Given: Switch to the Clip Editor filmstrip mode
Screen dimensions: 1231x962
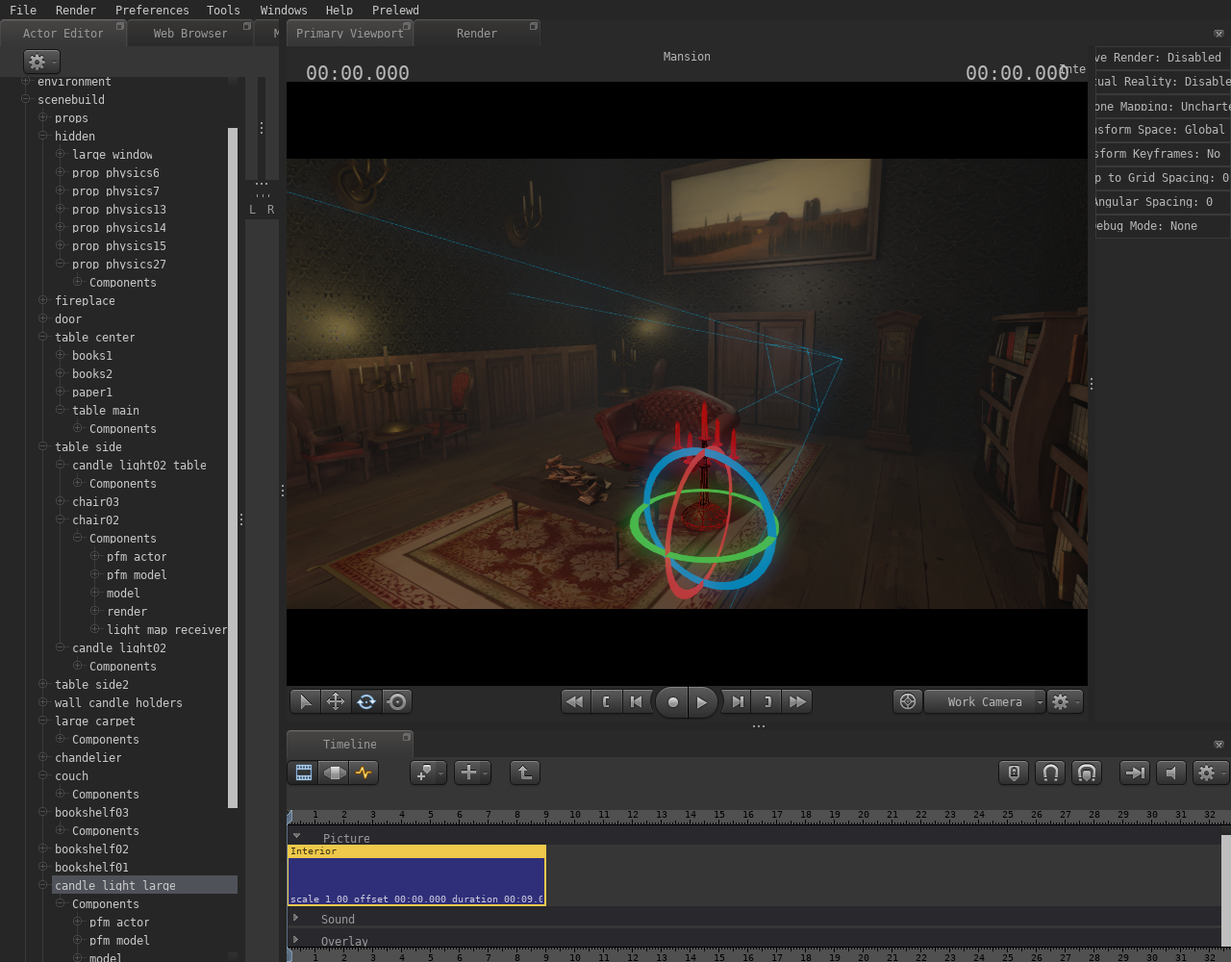Looking at the screenshot, I should click(x=303, y=772).
